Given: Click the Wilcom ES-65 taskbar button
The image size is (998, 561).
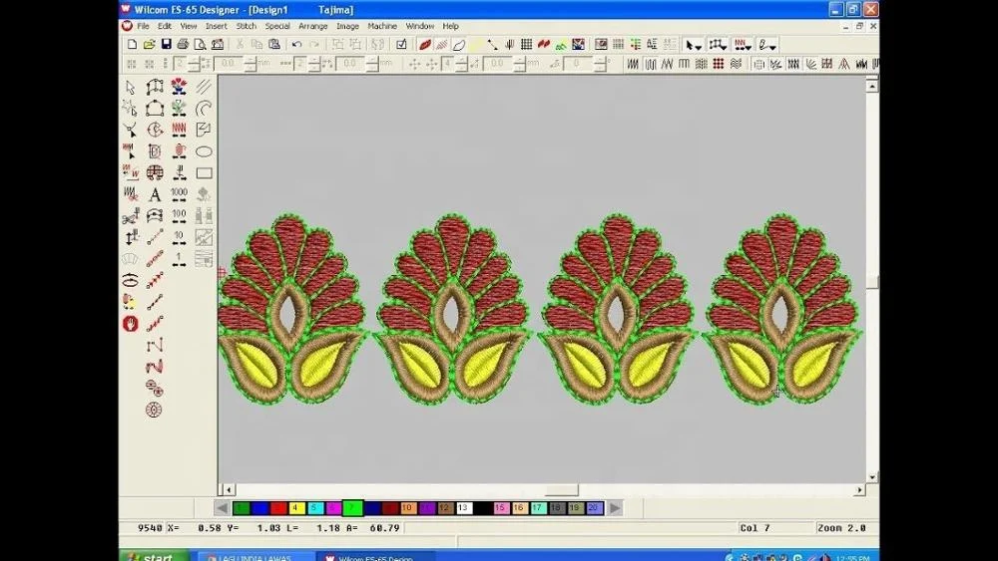Looking at the screenshot, I should coord(376,557).
